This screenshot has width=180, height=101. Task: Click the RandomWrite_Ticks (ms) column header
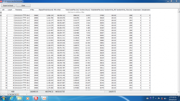click(124, 10)
